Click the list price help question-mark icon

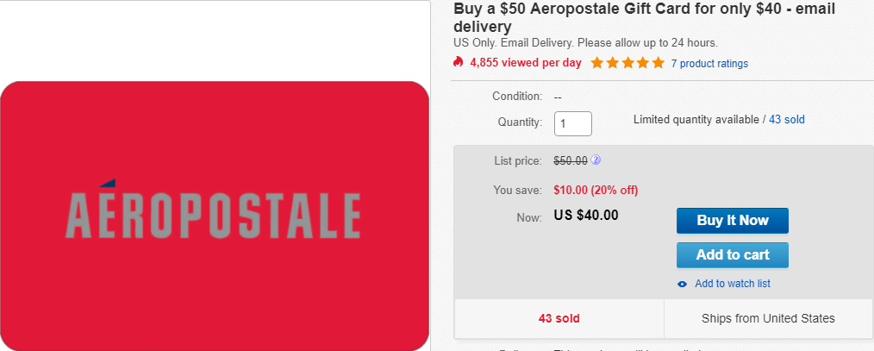[596, 160]
